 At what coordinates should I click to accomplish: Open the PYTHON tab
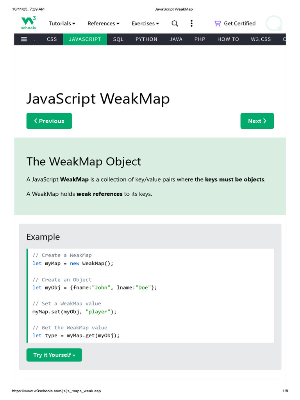point(146,39)
